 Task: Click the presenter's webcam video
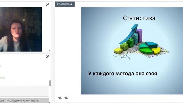click(x=21, y=29)
